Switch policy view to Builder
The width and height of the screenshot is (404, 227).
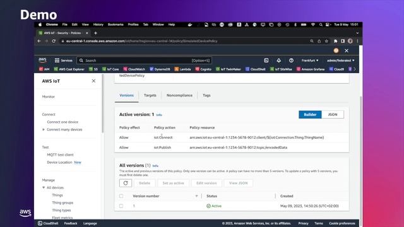[310, 115]
